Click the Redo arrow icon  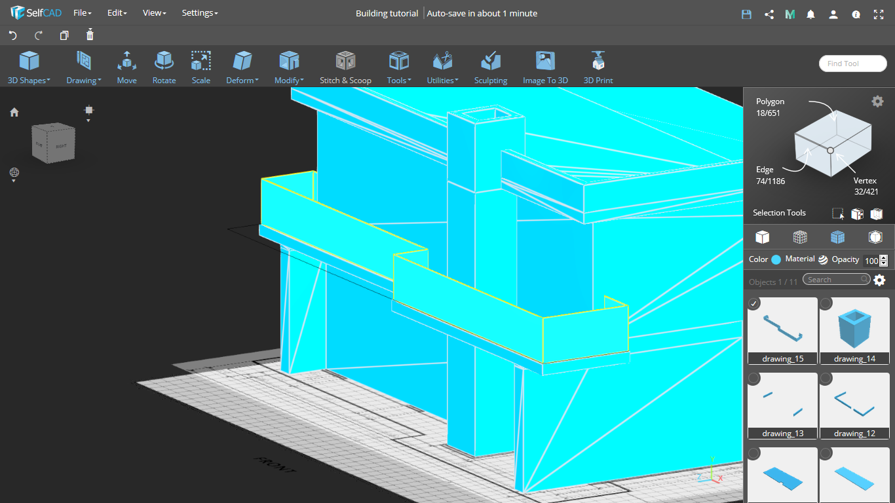point(39,35)
